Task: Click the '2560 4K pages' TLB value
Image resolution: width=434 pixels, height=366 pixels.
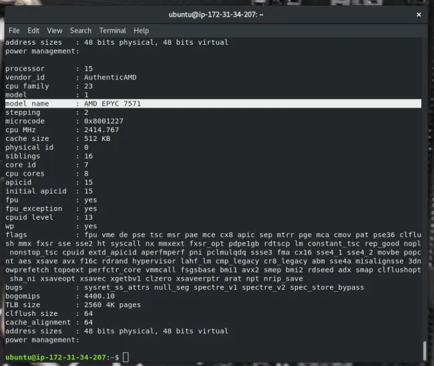Action: pos(112,305)
